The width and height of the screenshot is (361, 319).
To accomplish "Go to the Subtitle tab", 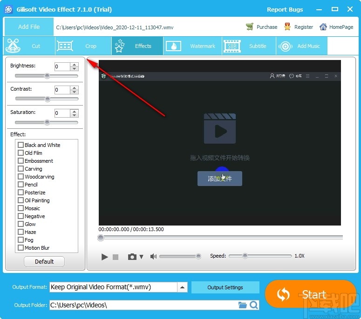I will pos(249,46).
